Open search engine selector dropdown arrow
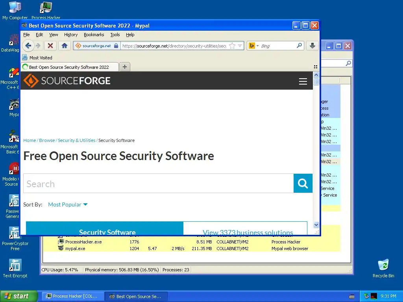The width and height of the screenshot is (403, 302). click(257, 46)
